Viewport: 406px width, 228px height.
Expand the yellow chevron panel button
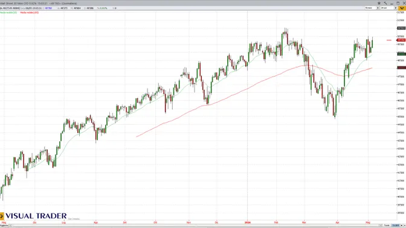click(x=402, y=8)
